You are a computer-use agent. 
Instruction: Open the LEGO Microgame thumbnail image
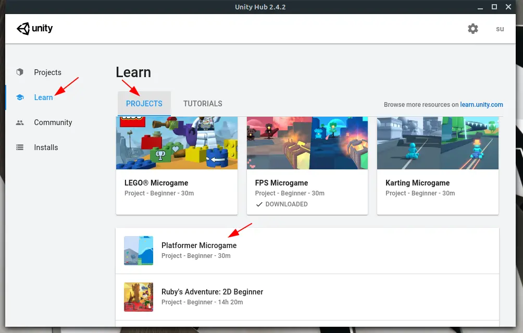177,143
